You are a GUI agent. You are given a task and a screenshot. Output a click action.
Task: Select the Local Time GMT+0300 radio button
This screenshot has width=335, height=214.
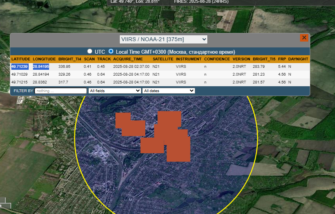tap(111, 51)
